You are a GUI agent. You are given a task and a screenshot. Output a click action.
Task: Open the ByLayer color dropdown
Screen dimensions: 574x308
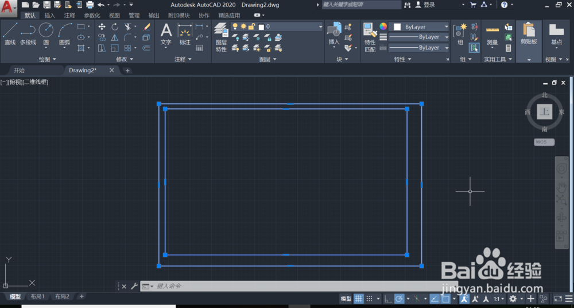tap(446, 27)
